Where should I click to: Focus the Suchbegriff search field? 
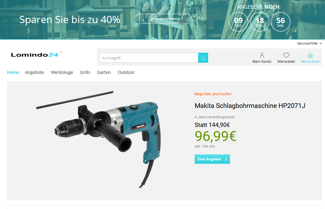(x=149, y=58)
